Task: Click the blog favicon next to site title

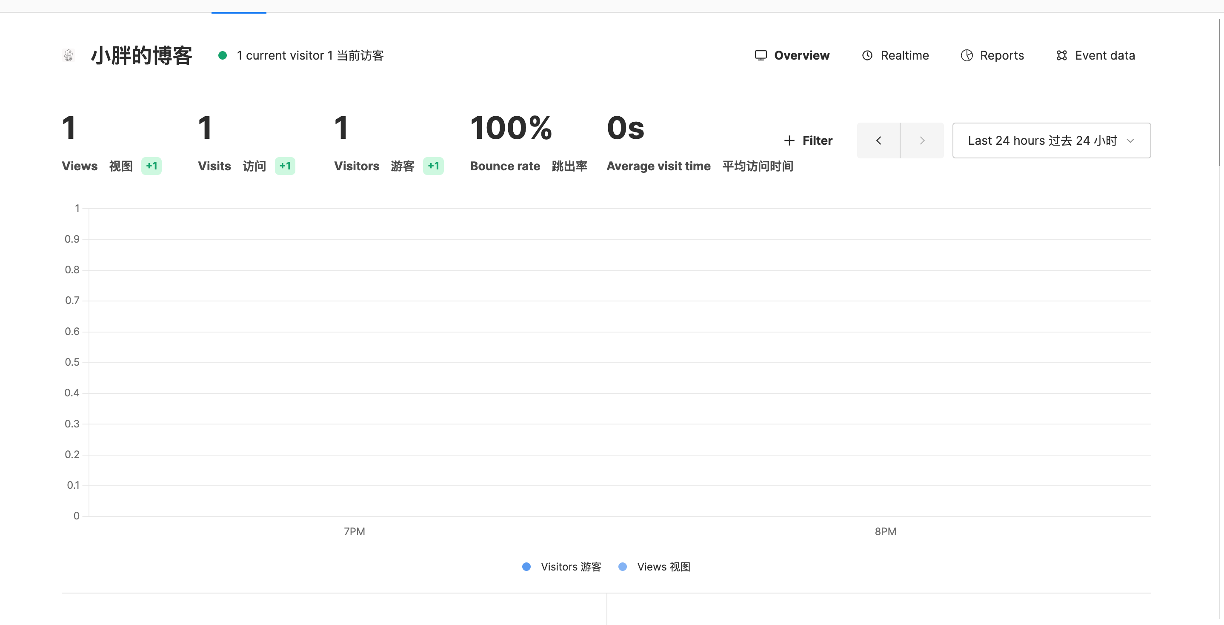Action: [x=69, y=55]
